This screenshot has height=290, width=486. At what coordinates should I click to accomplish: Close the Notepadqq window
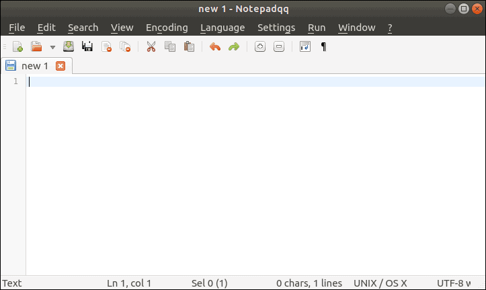tap(477, 9)
